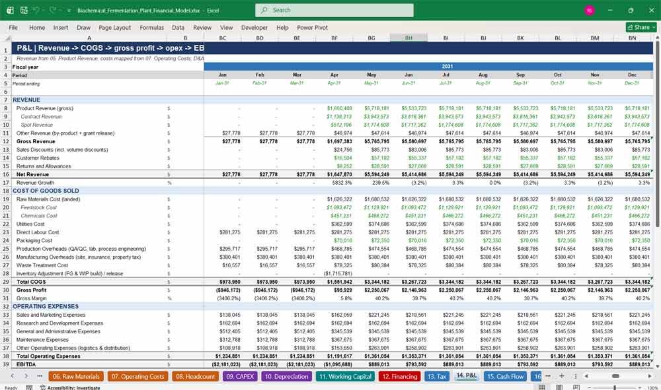
Task: Switch to the 11. Working Capital sheet
Action: point(345,377)
